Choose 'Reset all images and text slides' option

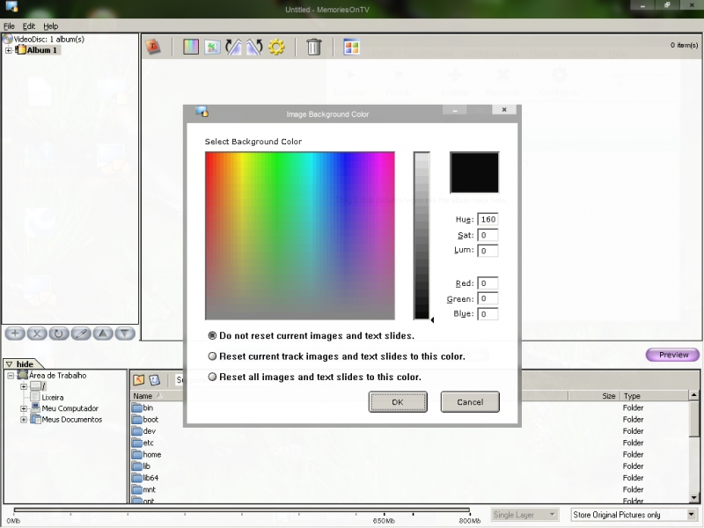(212, 377)
